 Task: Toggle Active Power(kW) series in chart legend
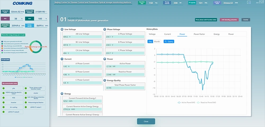[187, 102]
